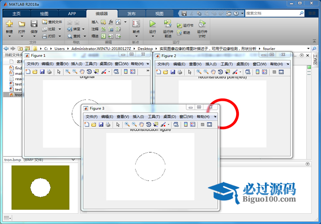Switch to the APP tab
Image resolution: width=321 pixels, height=224 pixels.
72,14
